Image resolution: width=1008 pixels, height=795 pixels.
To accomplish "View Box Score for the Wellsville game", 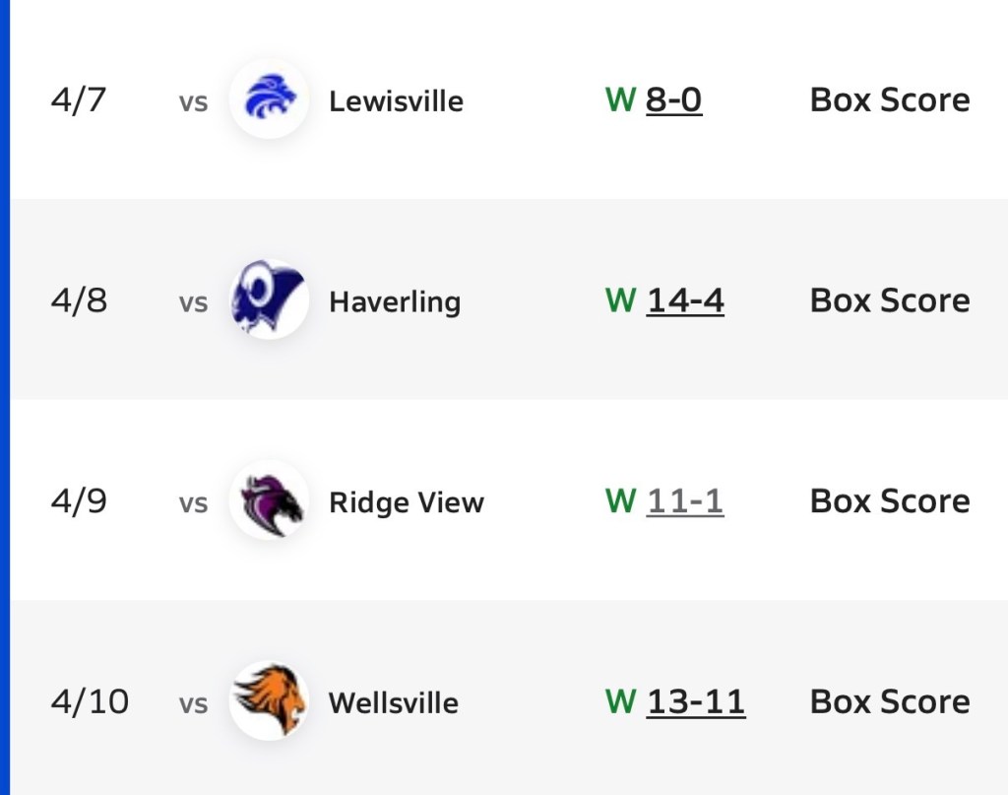I will 890,701.
